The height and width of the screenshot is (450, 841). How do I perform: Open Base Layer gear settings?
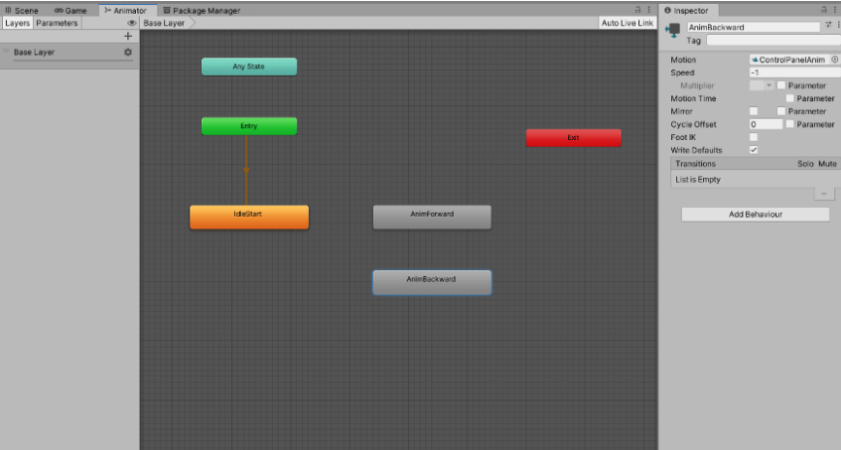tap(127, 52)
